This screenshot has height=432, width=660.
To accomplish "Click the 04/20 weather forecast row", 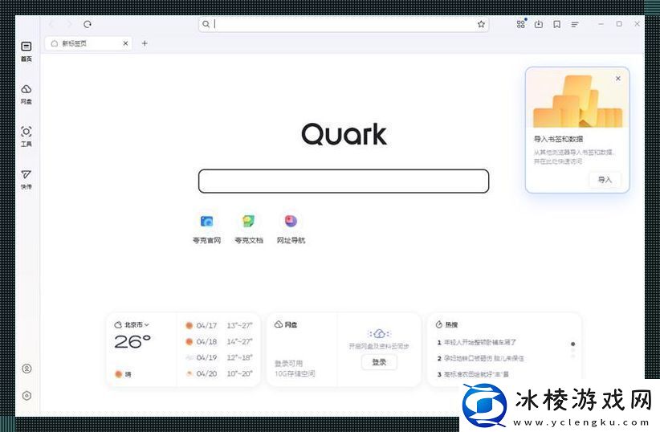I will coord(219,373).
